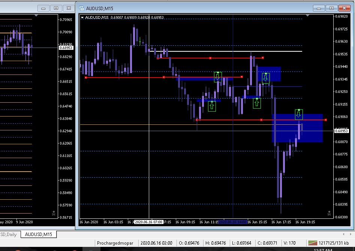Click center anchor of the middle red trendline
This screenshot has width=355, height=251.
point(164,78)
